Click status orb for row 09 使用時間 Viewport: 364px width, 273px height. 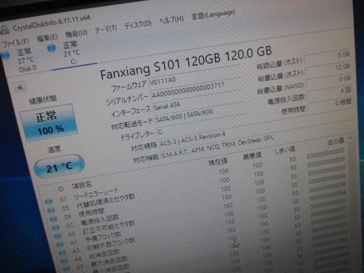pos(53,219)
